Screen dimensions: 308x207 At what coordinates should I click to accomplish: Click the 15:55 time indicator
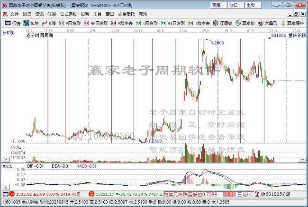229,194
